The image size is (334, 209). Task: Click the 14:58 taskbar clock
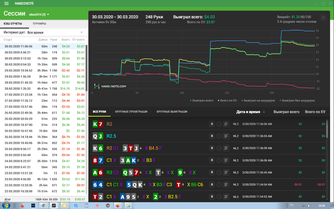(x=322, y=206)
